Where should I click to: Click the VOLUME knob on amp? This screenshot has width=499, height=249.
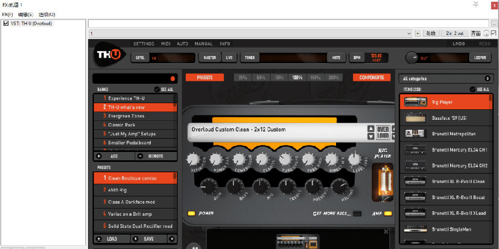(x=339, y=186)
